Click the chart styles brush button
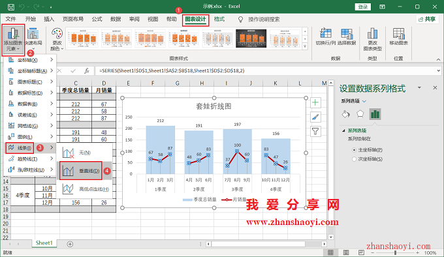This screenshot has width=444, height=257. click(315, 117)
